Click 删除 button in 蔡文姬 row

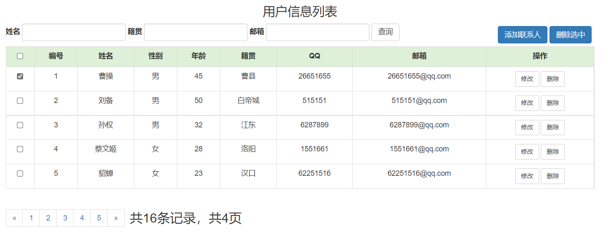(x=552, y=152)
